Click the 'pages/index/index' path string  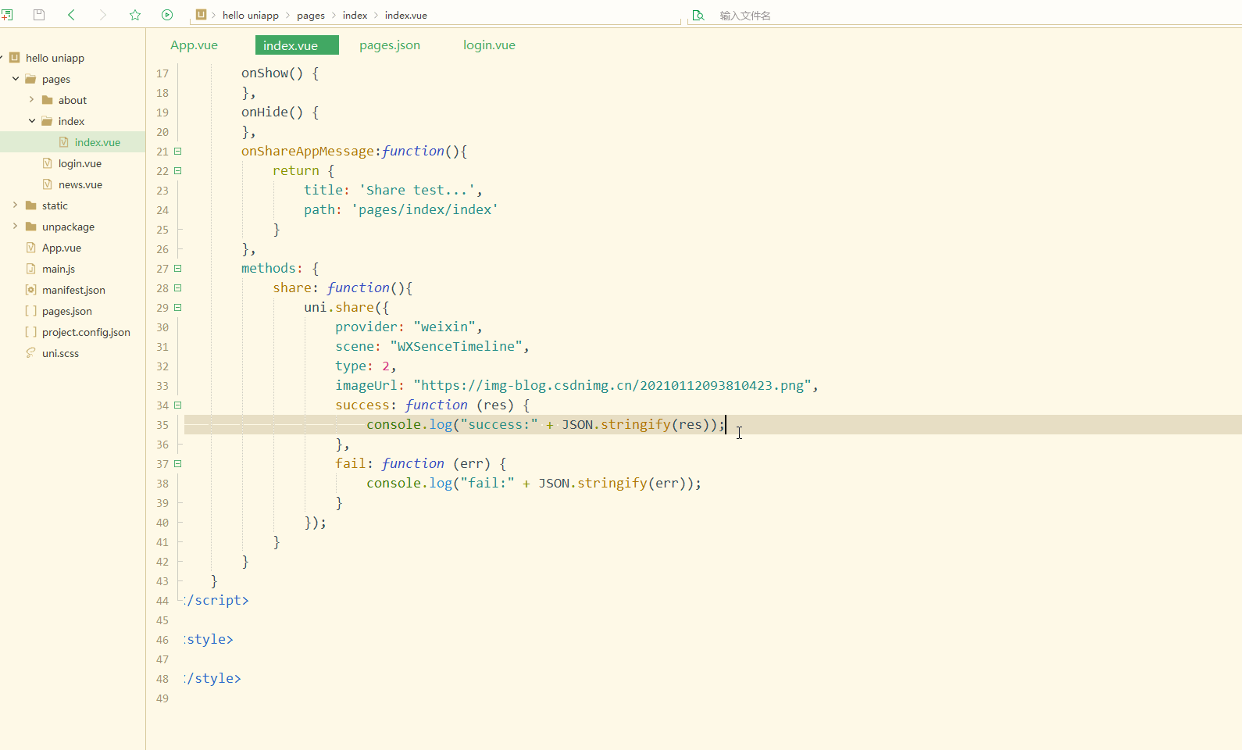[x=425, y=209]
